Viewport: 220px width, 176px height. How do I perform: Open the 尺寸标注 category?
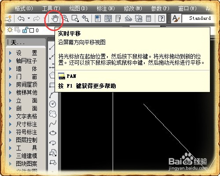26,125
